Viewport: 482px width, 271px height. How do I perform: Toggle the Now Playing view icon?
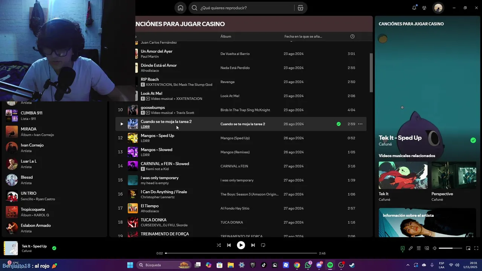coord(403,248)
